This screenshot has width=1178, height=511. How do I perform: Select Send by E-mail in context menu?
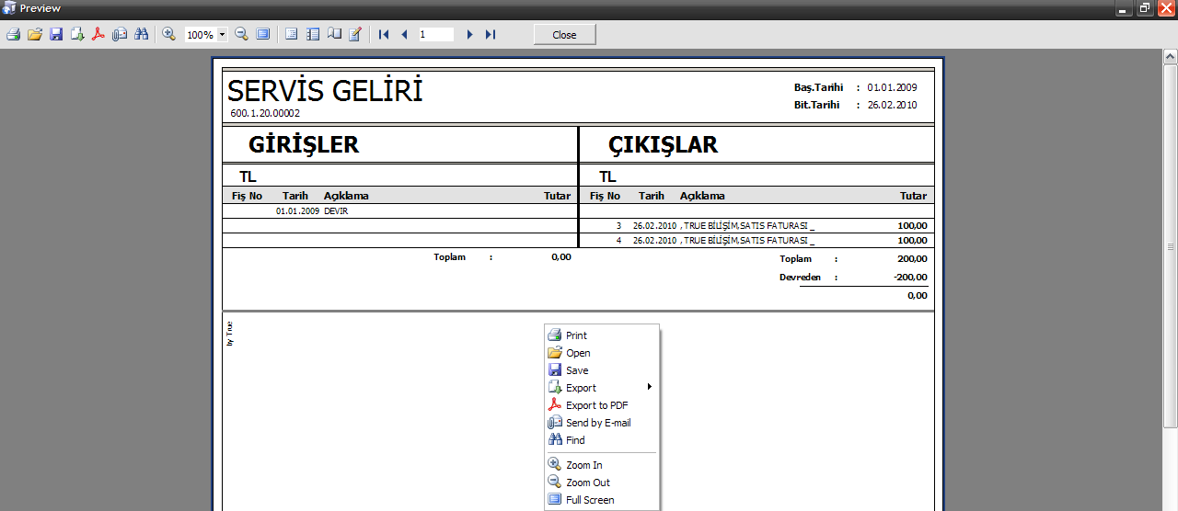coord(598,423)
